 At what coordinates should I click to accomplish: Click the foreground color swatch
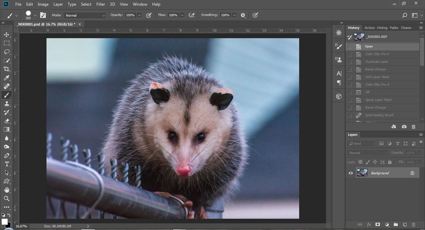tap(4, 222)
